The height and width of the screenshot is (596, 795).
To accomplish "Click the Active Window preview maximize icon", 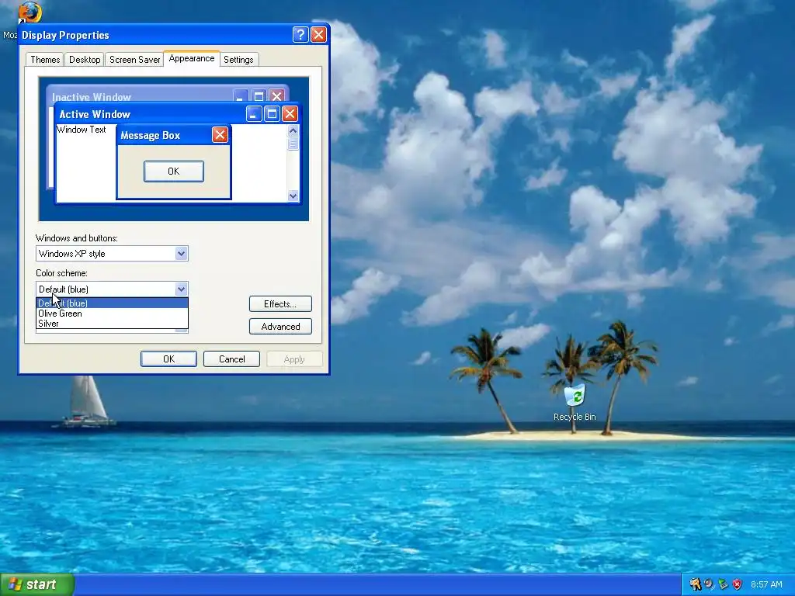I will [272, 113].
